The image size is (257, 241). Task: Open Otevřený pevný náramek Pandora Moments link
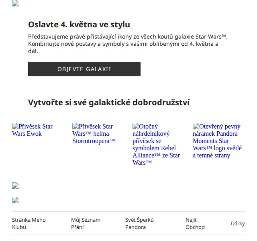click(x=217, y=141)
